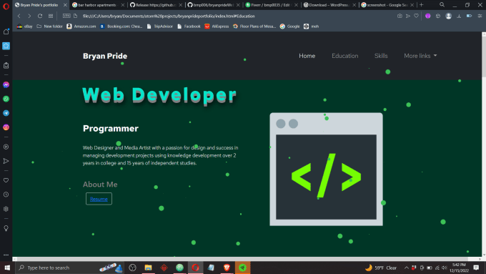Go to the Education nav link

[x=345, y=56]
